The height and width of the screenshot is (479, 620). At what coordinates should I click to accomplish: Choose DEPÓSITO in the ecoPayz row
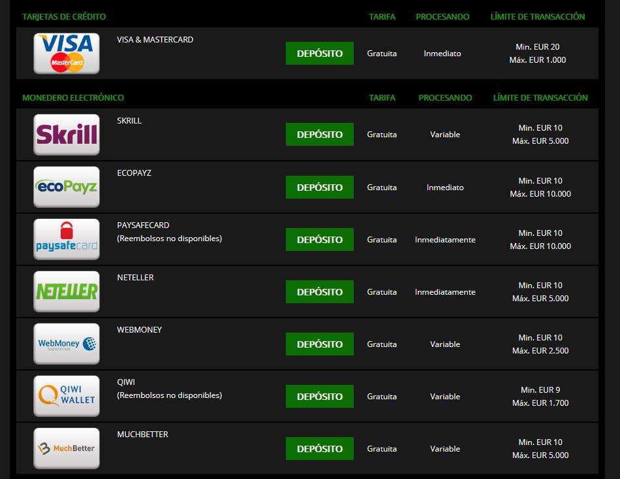320,188
